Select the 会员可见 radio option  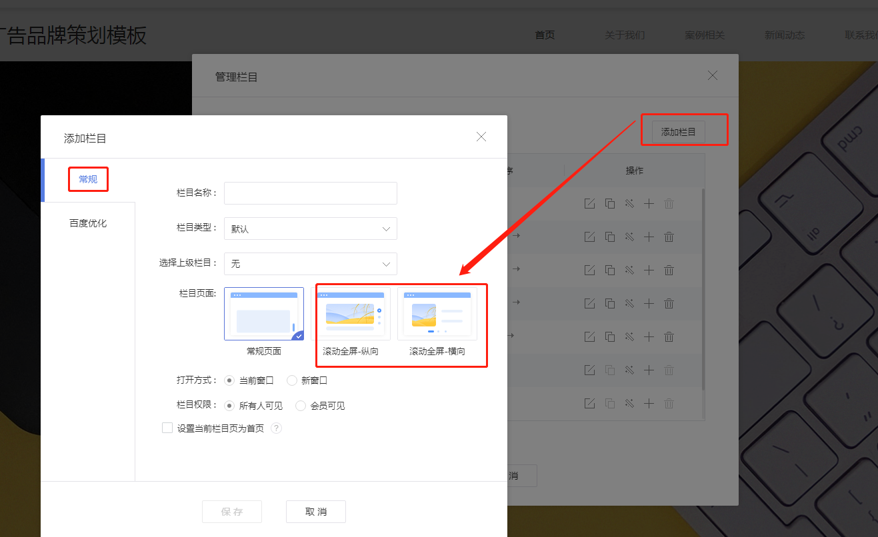pos(301,406)
